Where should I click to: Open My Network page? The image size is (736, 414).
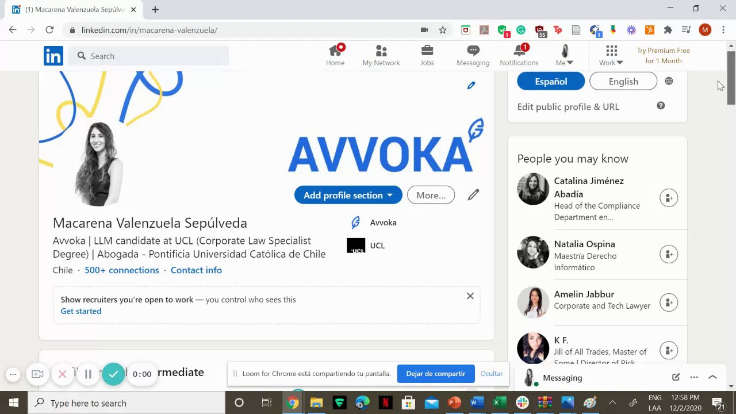click(x=381, y=56)
